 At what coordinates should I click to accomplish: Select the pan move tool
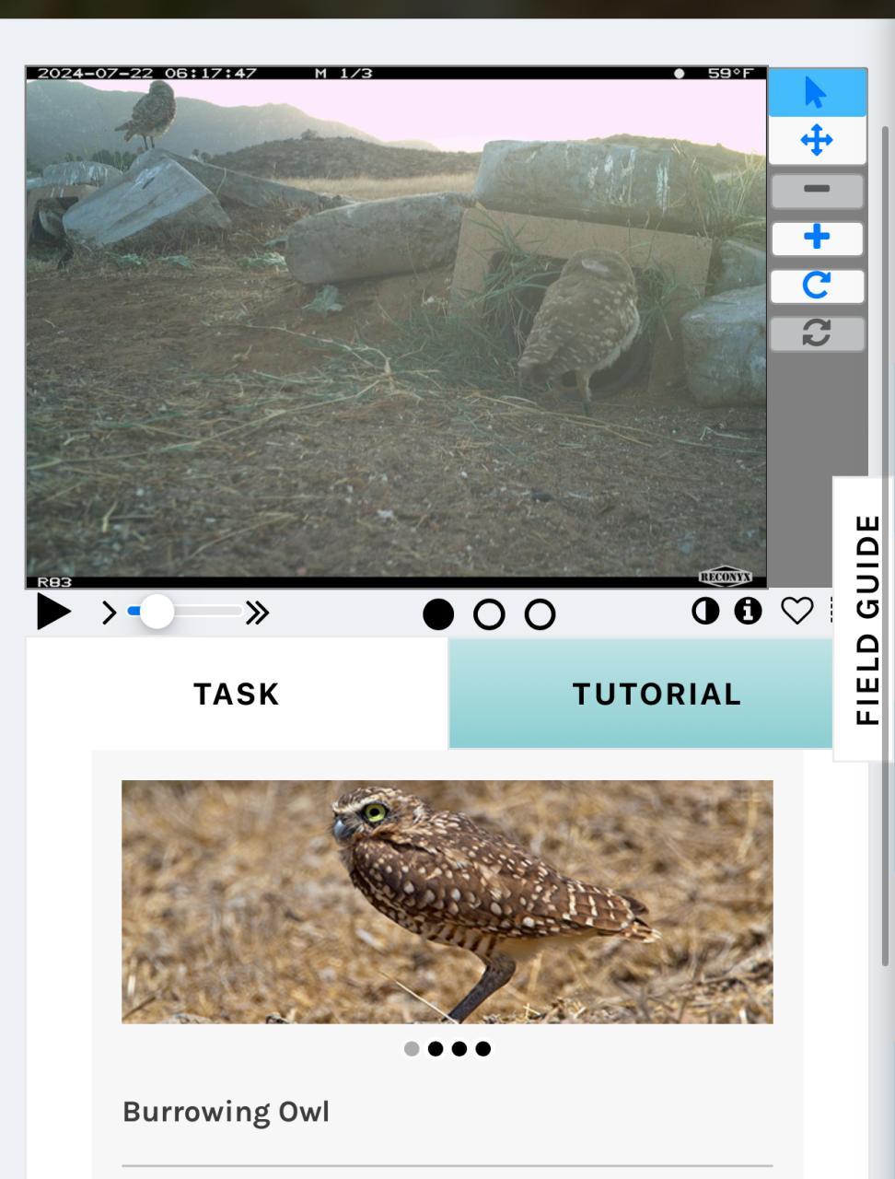[x=818, y=141]
